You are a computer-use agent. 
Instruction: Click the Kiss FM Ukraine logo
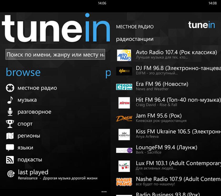[x=124, y=134]
